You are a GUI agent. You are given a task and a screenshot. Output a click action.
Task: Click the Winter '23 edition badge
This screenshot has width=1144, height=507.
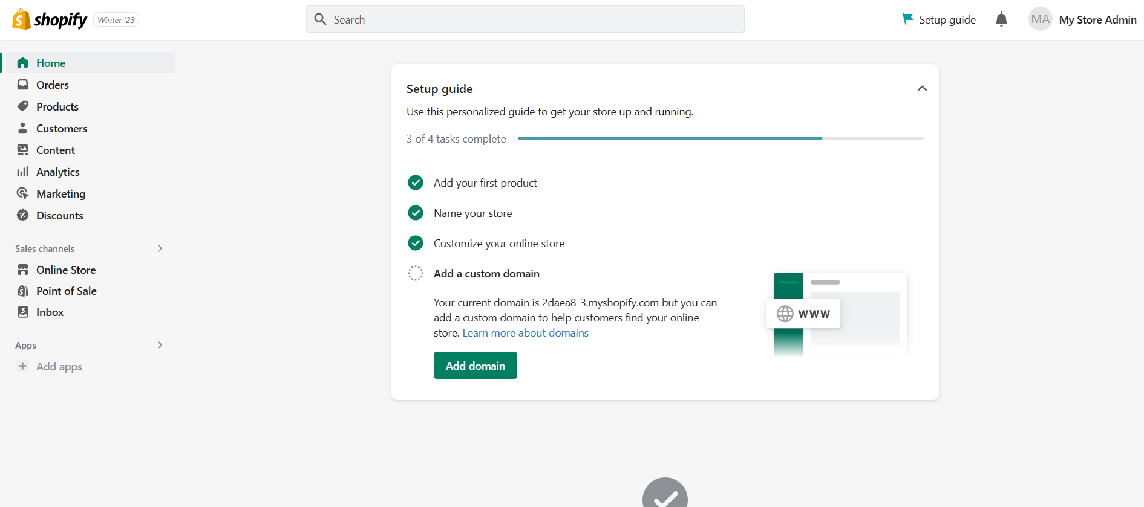[116, 20]
